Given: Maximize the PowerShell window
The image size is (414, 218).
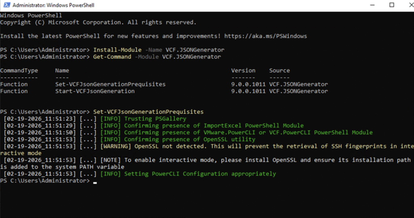Looking at the screenshot, I should click(391, 5).
